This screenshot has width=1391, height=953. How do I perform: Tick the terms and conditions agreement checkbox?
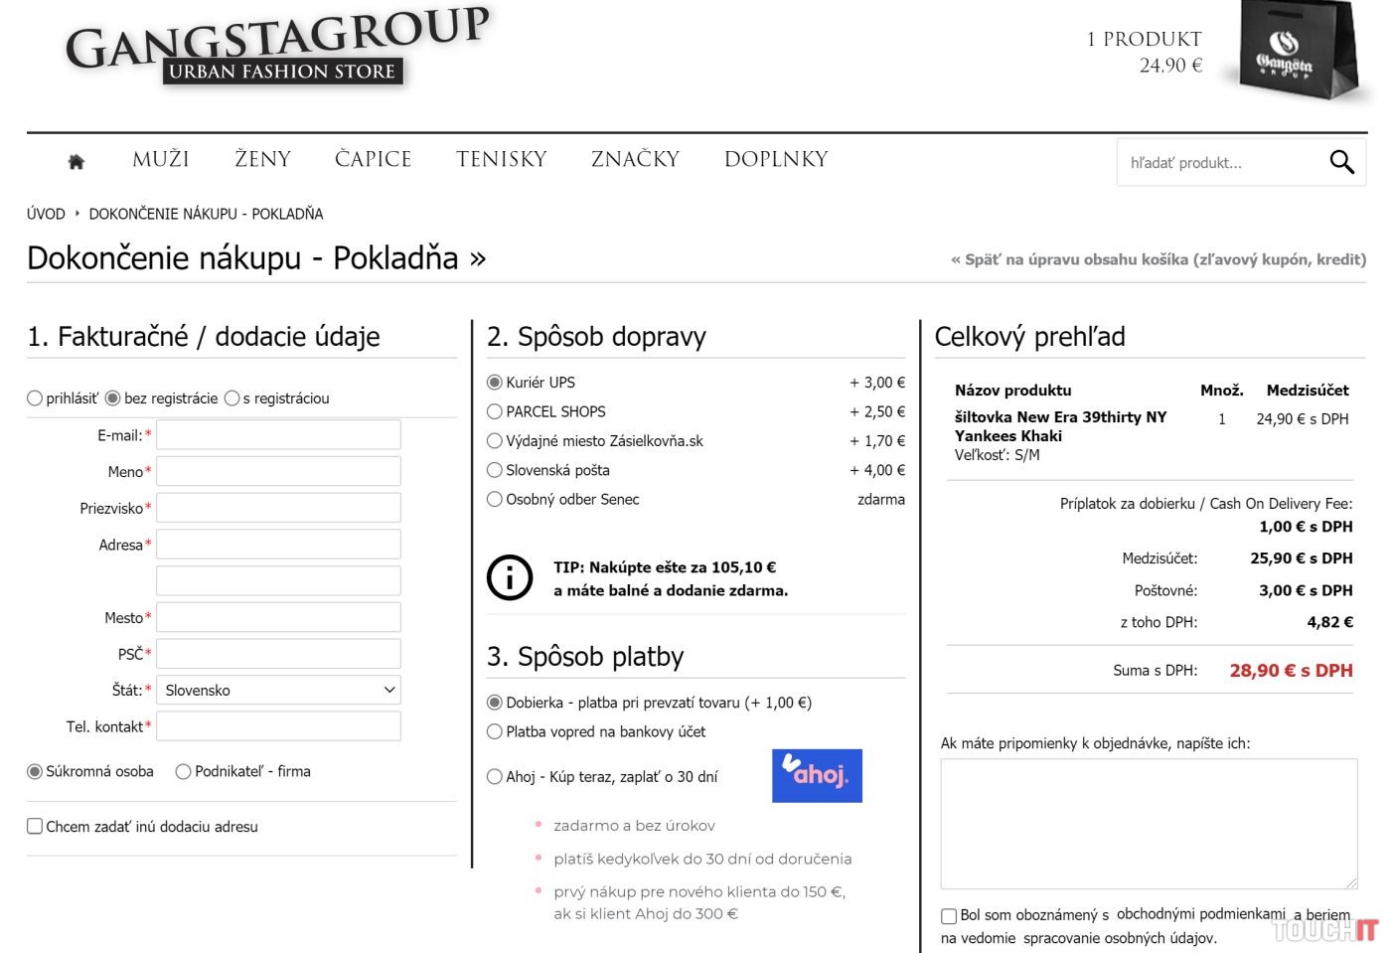[949, 915]
